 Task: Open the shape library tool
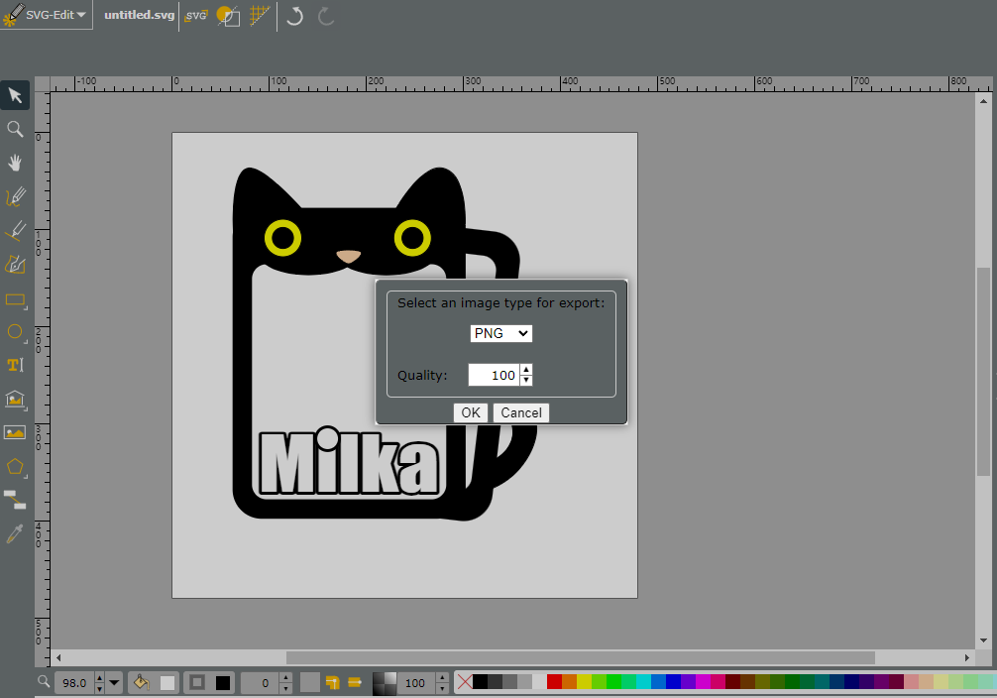click(x=15, y=399)
